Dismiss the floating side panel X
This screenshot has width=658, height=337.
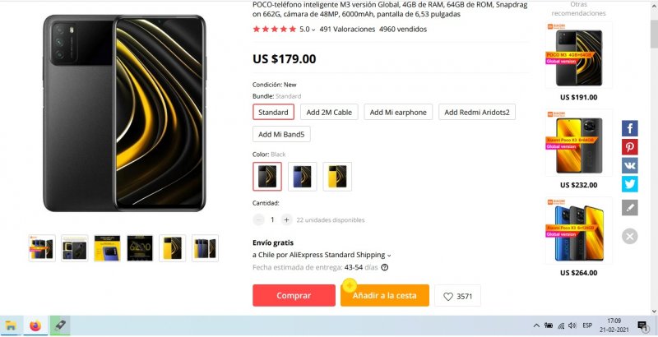point(629,237)
